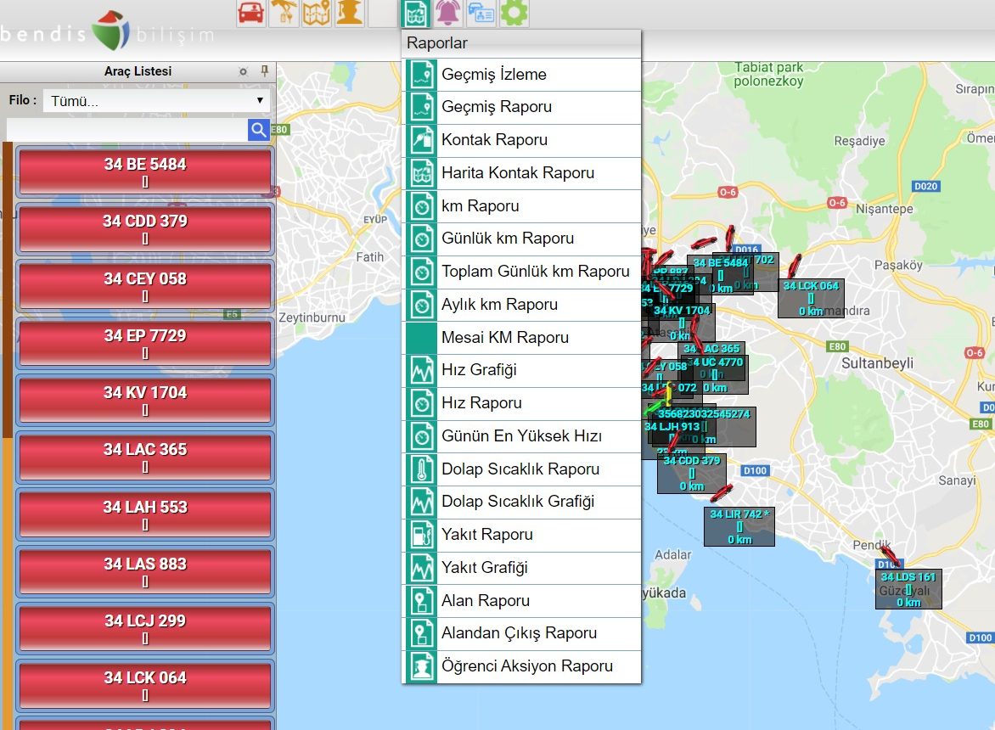This screenshot has width=995, height=730.
Task: Select vehicle 34 LAH 553 in the list
Action: [145, 514]
